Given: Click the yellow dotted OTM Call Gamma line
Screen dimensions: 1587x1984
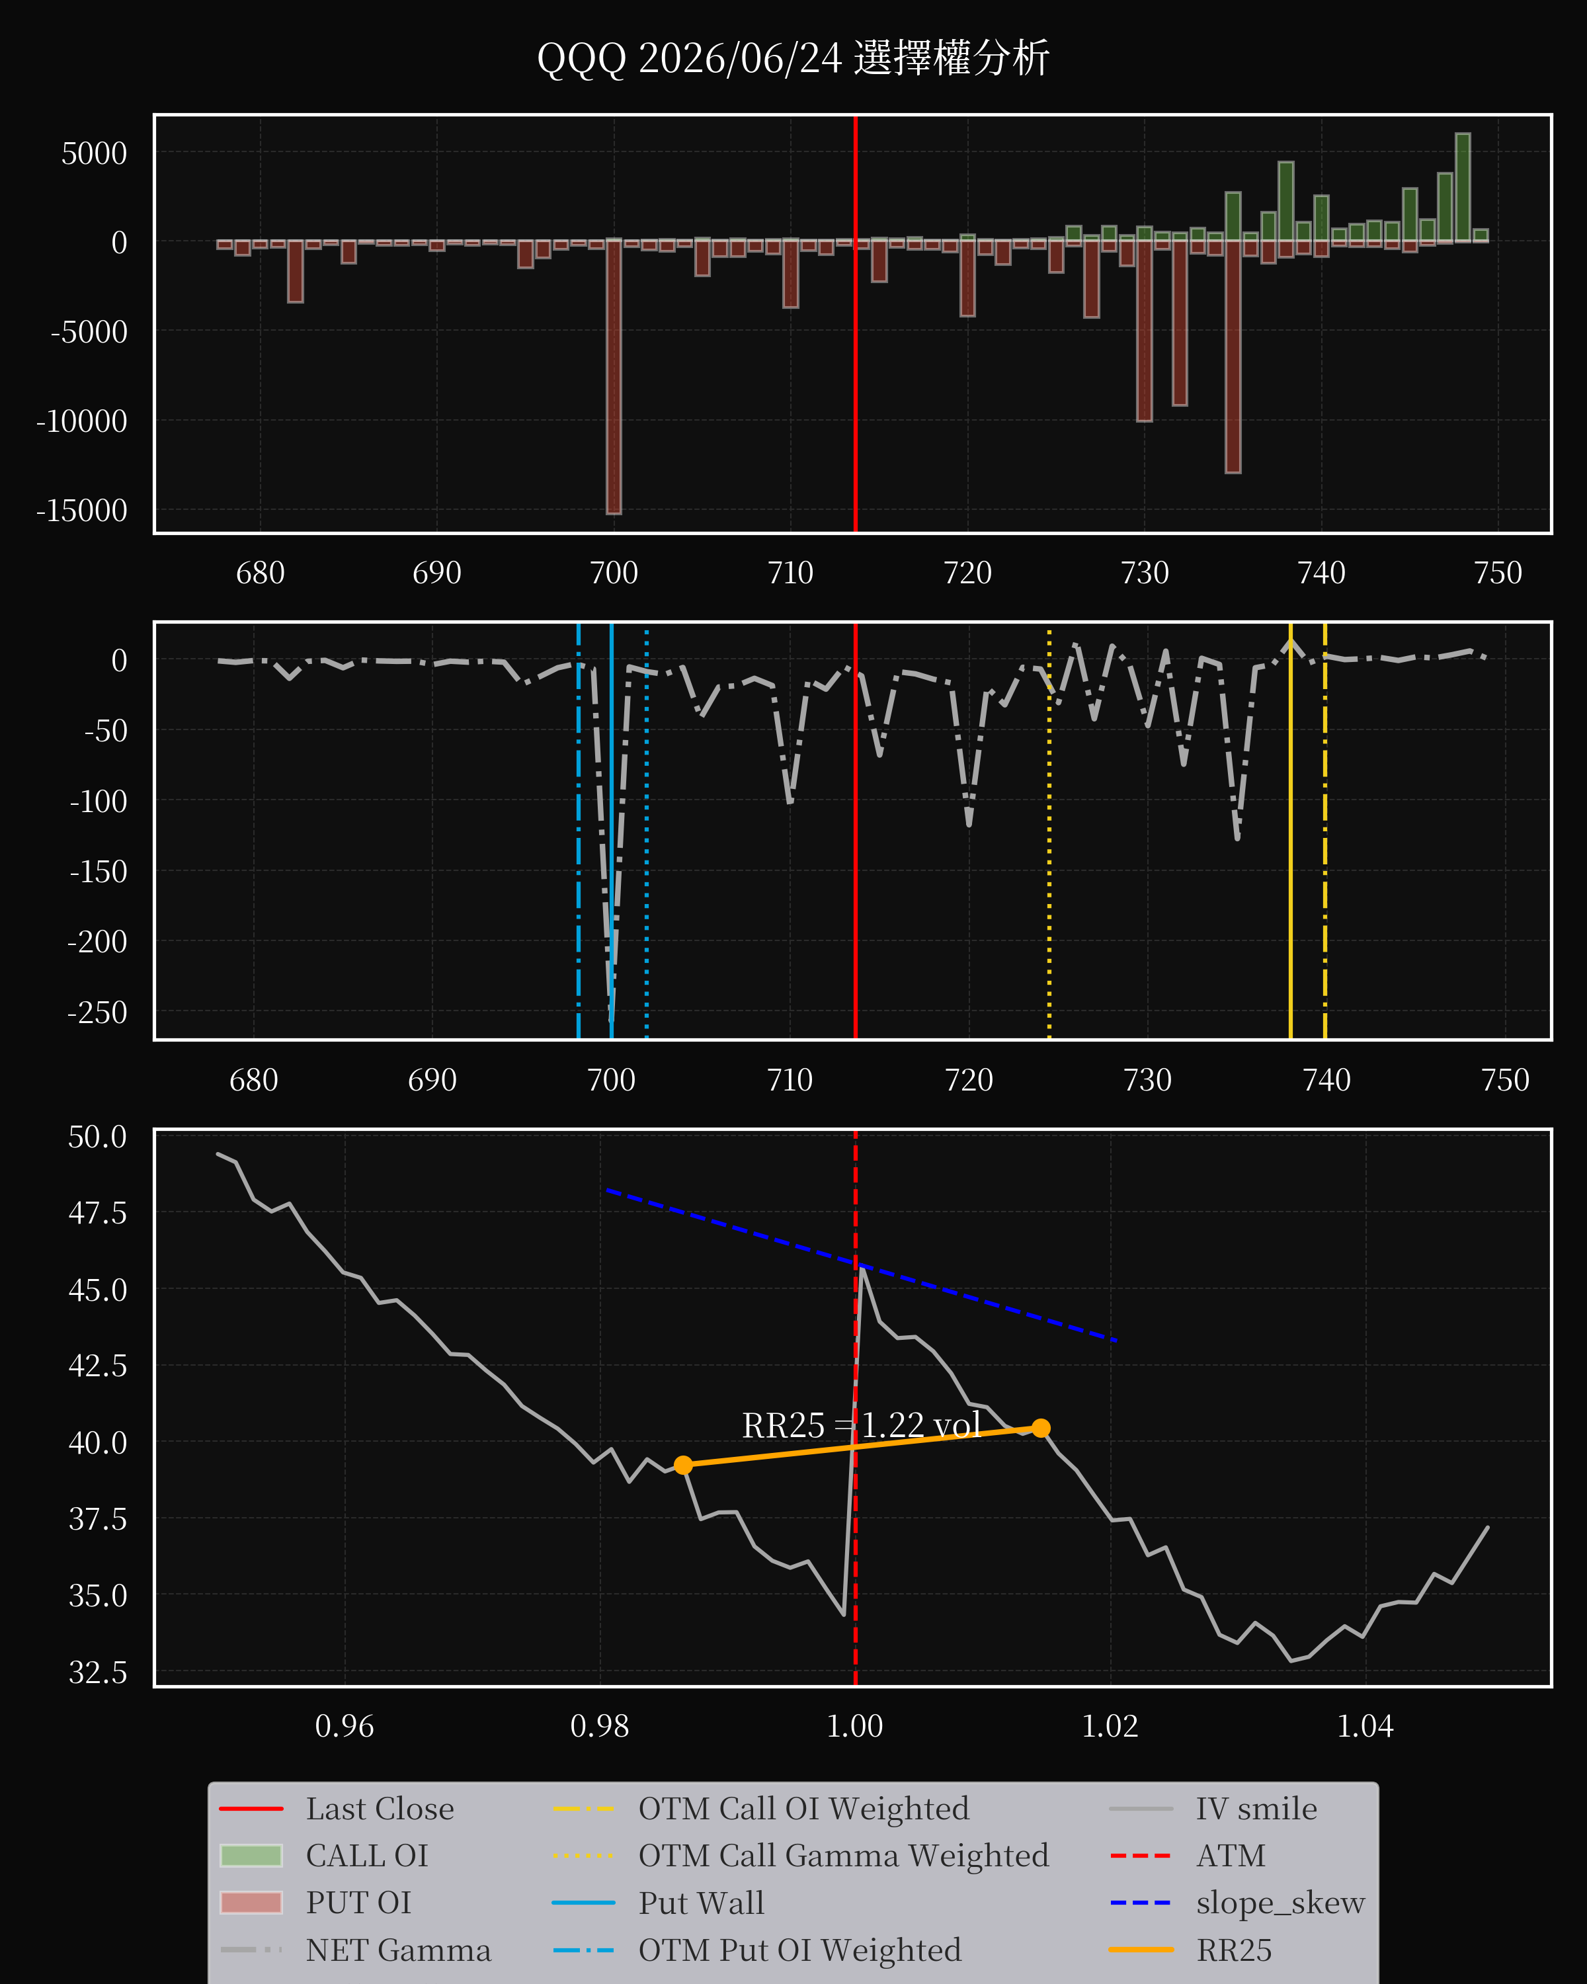Looking at the screenshot, I should [x=1049, y=831].
